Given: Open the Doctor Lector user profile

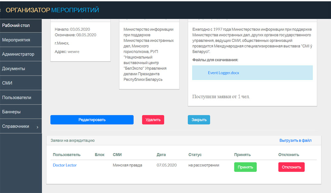Looking at the screenshot, I should 65,165.
